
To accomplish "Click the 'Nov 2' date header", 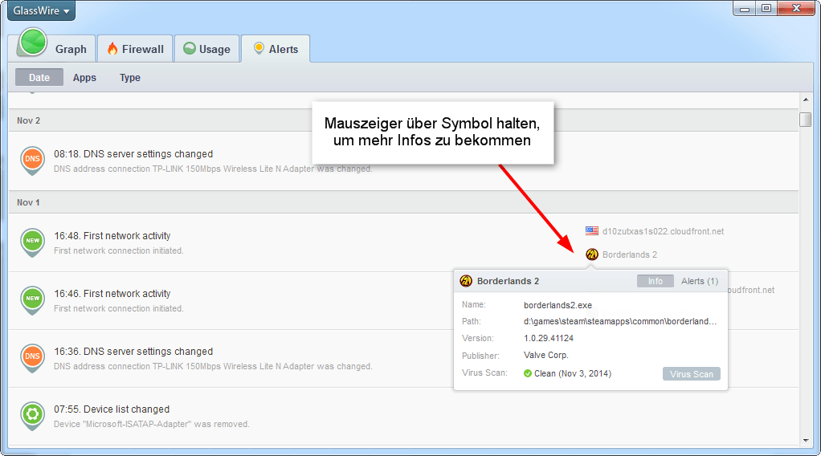I will coord(28,120).
